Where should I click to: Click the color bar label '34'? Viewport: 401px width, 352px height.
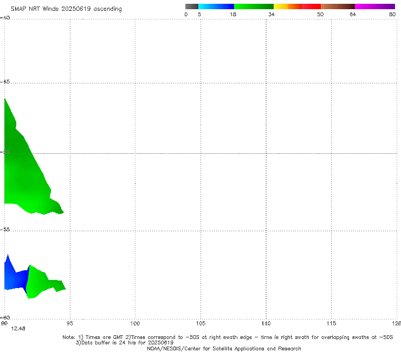point(271,14)
